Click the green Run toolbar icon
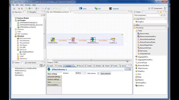179x100 pixels. (30, 9)
